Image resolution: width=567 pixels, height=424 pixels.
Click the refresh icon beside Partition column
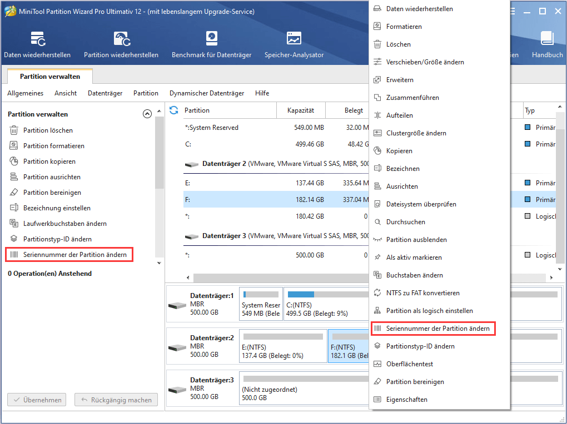point(174,110)
